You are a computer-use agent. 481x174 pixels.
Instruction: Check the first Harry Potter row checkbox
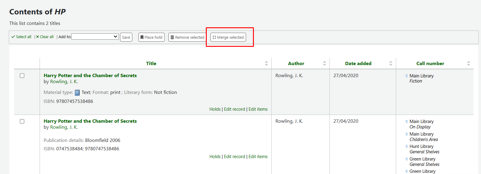pyautogui.click(x=22, y=76)
